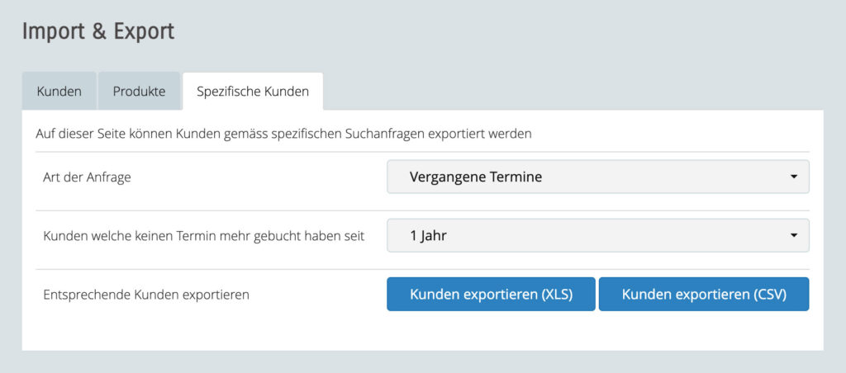Expand the 1 Jahr time period dropdown
The width and height of the screenshot is (846, 373).
pos(596,235)
